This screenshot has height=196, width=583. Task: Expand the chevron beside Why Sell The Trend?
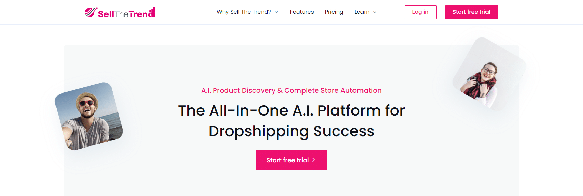pyautogui.click(x=276, y=12)
